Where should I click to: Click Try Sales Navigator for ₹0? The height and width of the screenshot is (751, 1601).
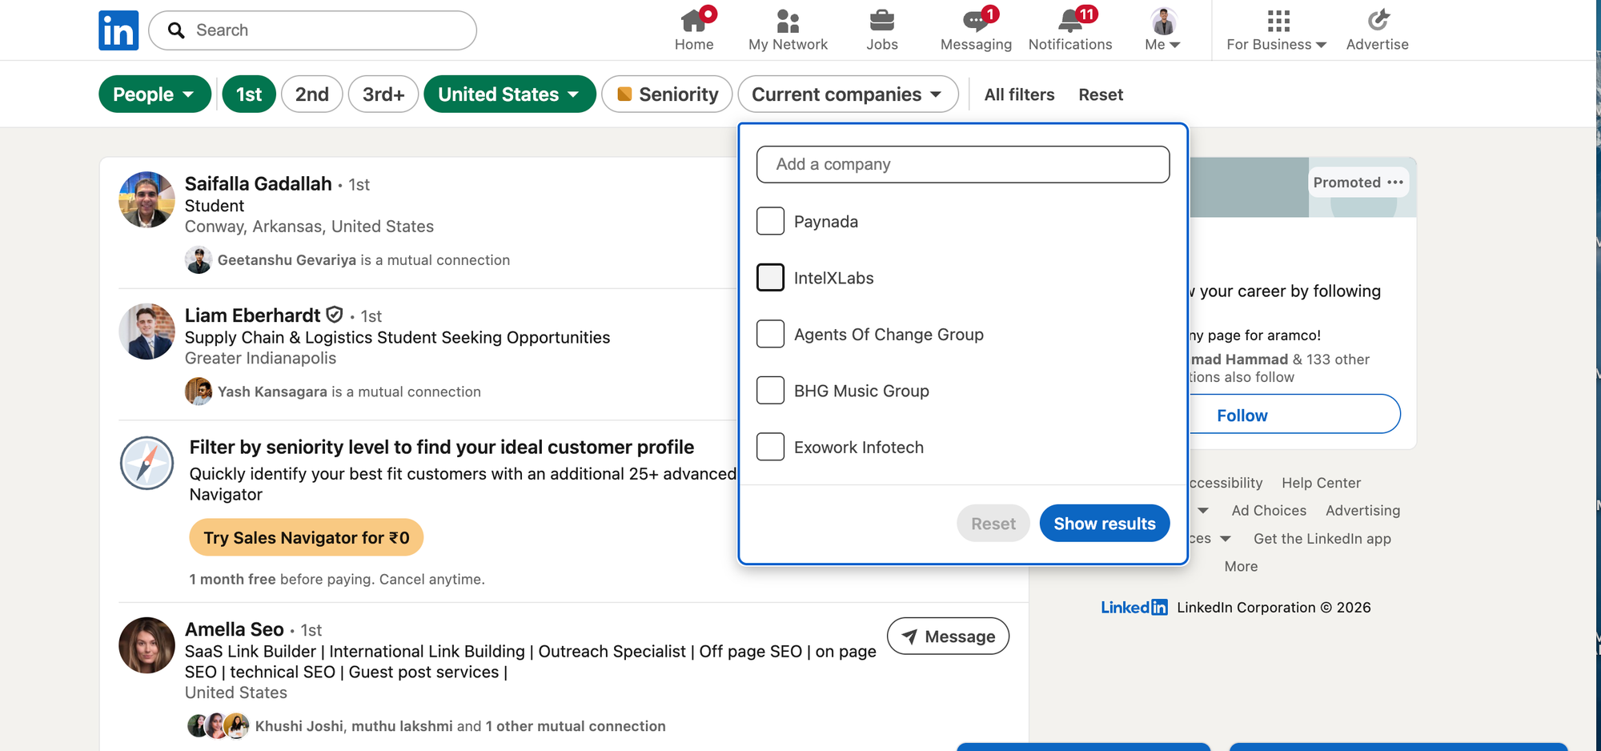(306, 537)
